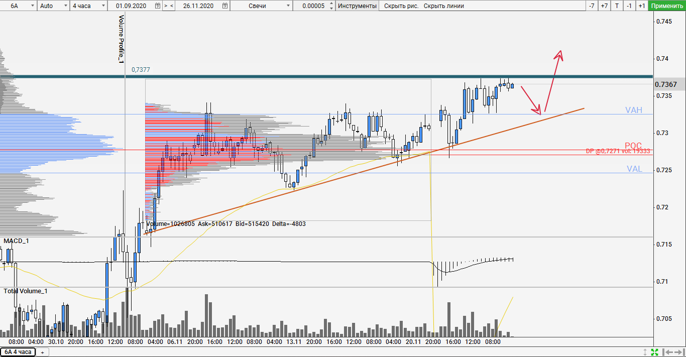Shift date range forward with > button
Screen dimensions: 686x357
(x=166, y=6)
